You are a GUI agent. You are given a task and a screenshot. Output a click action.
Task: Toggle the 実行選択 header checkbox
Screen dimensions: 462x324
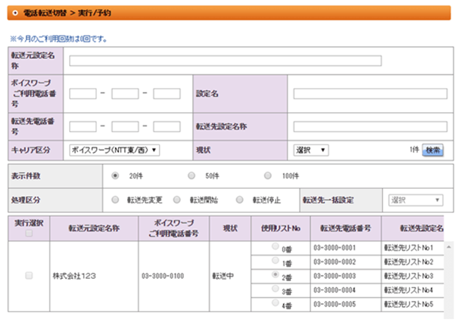point(29,234)
